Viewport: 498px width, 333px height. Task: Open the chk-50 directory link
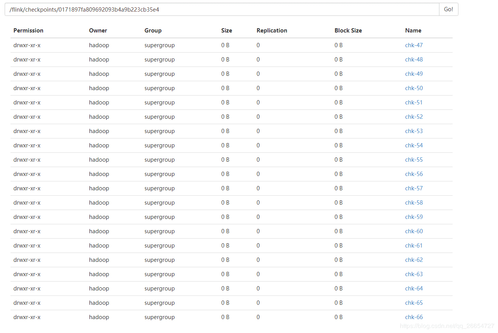click(414, 88)
